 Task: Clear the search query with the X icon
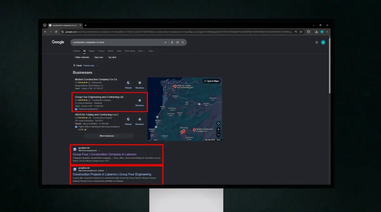[165, 42]
